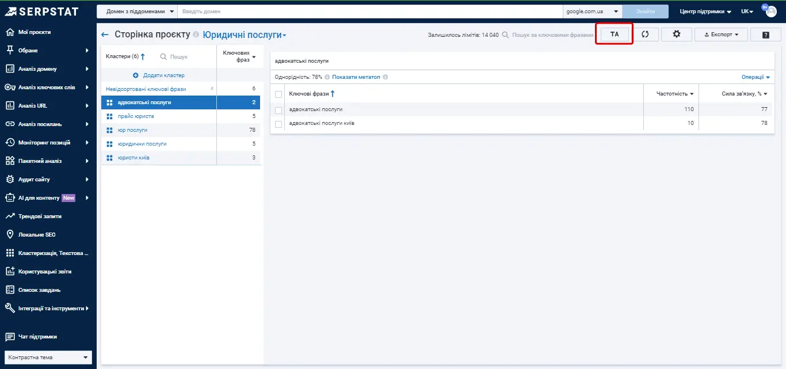This screenshot has height=369, width=786.
Task: Click the Пакетний аналіз icon
Action: [x=10, y=161]
